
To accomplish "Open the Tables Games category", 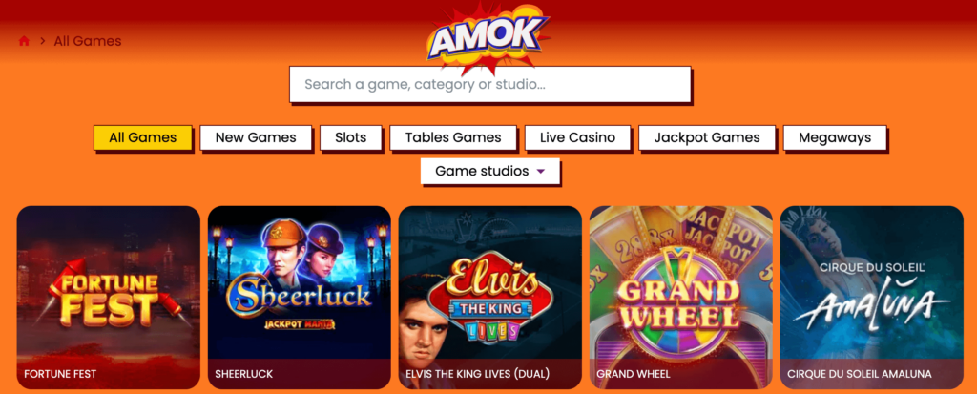I will (x=453, y=137).
